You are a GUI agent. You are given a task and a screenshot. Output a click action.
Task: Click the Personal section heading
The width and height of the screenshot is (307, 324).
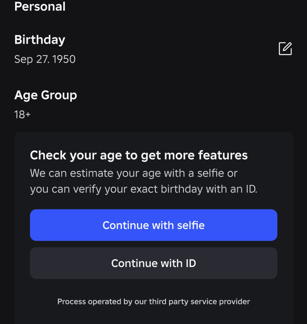point(40,7)
